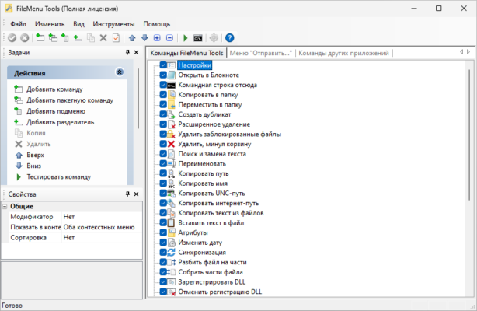Click the Синхронизация command icon
Viewport: 477px width, 311px height.
coord(171,252)
